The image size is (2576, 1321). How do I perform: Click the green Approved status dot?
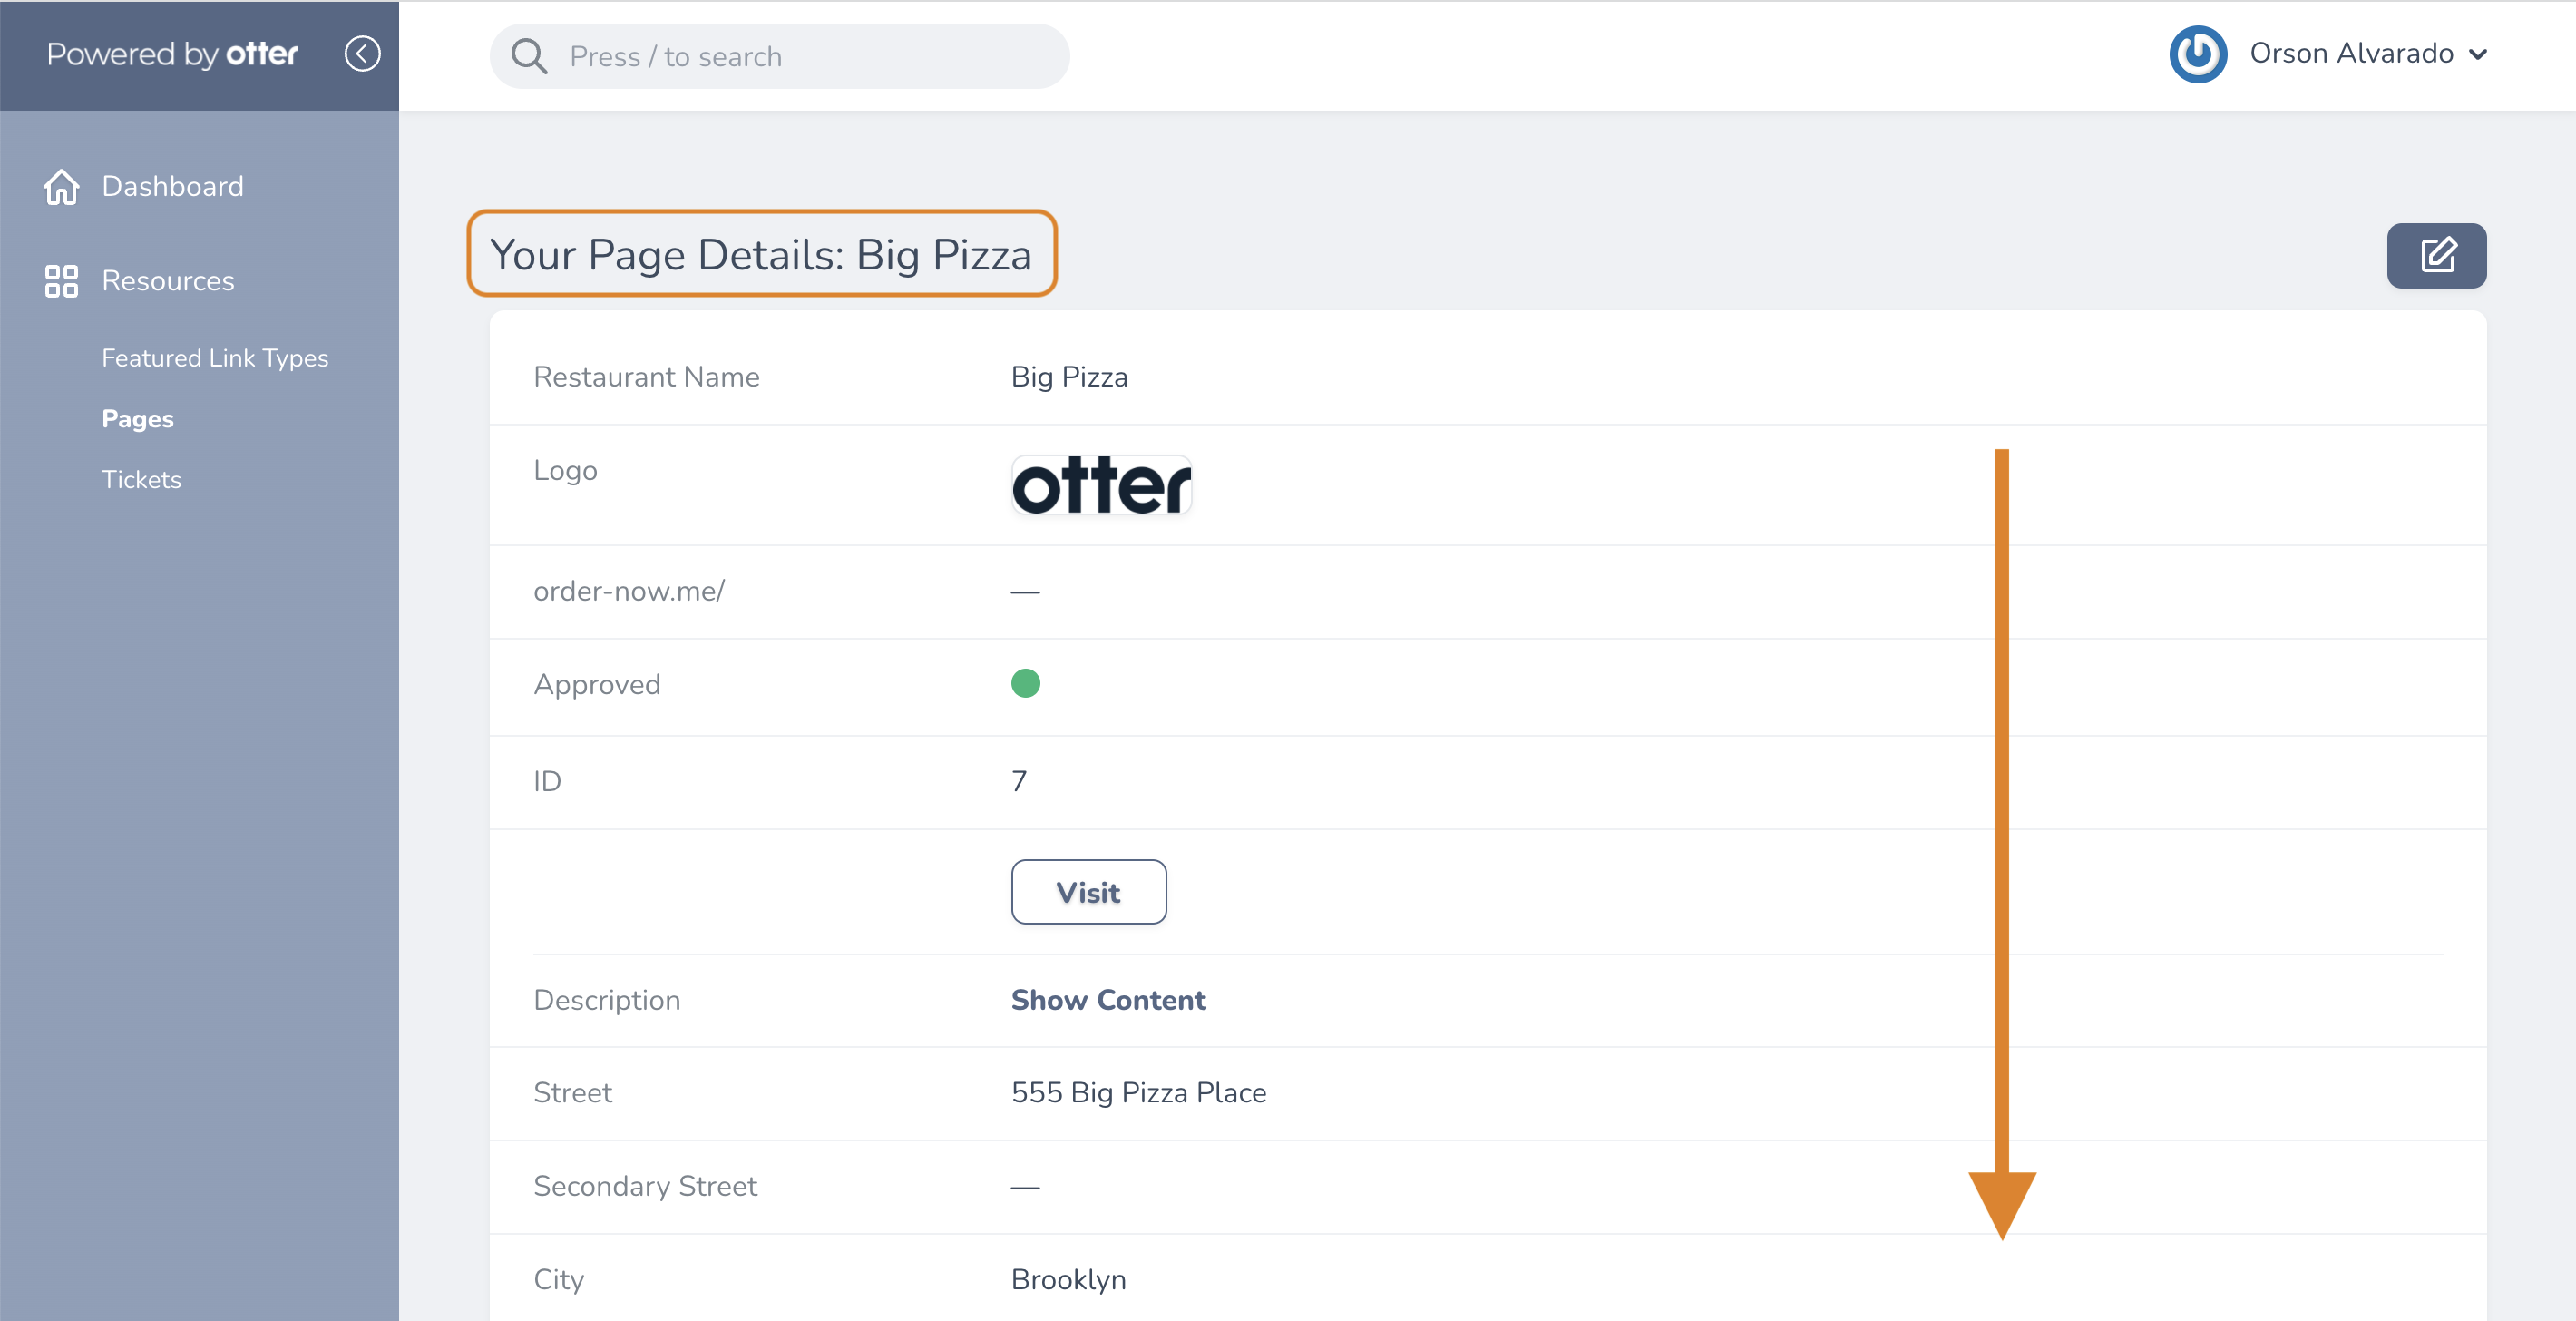[x=1025, y=683]
